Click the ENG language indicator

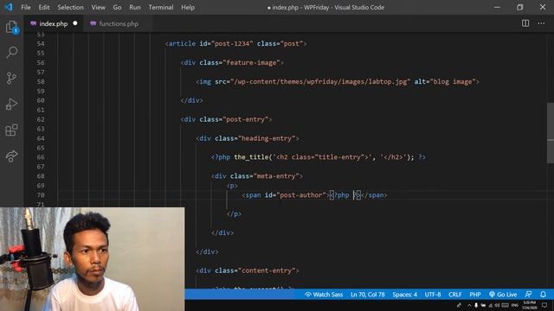(515, 305)
